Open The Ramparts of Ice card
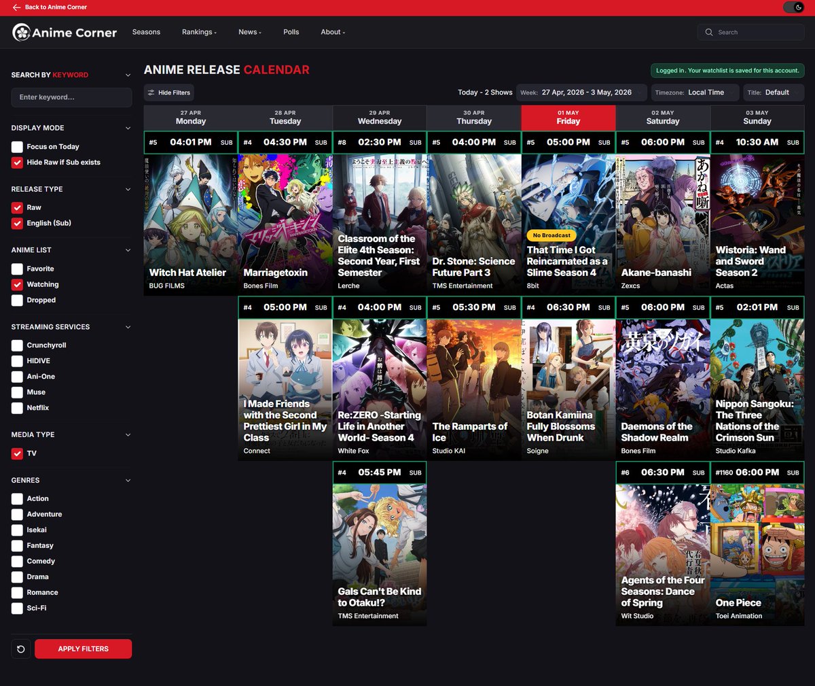The height and width of the screenshot is (686, 815). 474,390
